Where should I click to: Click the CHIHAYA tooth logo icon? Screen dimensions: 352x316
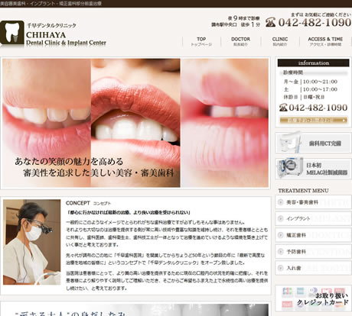click(12, 33)
